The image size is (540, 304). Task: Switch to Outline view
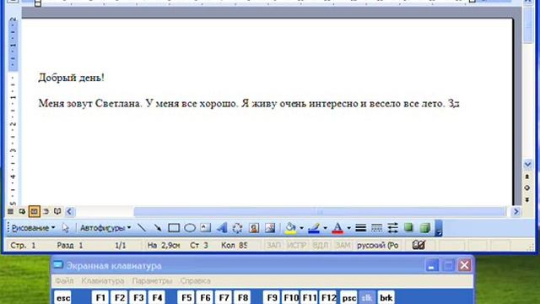46,211
